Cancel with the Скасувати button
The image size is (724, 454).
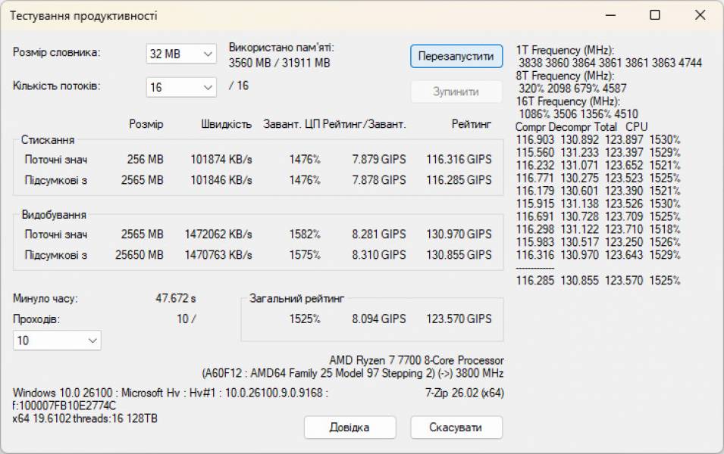pos(456,428)
